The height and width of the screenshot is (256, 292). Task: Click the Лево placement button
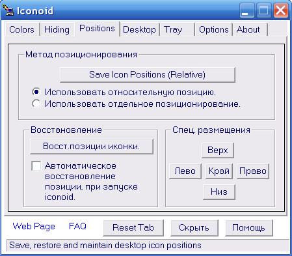point(185,171)
